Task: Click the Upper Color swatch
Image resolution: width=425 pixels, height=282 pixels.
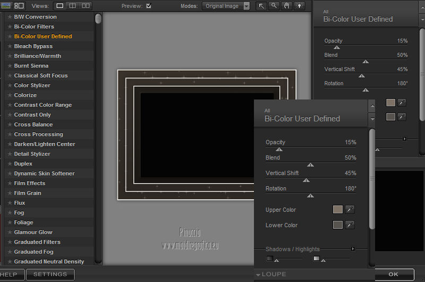Action: tap(337, 210)
